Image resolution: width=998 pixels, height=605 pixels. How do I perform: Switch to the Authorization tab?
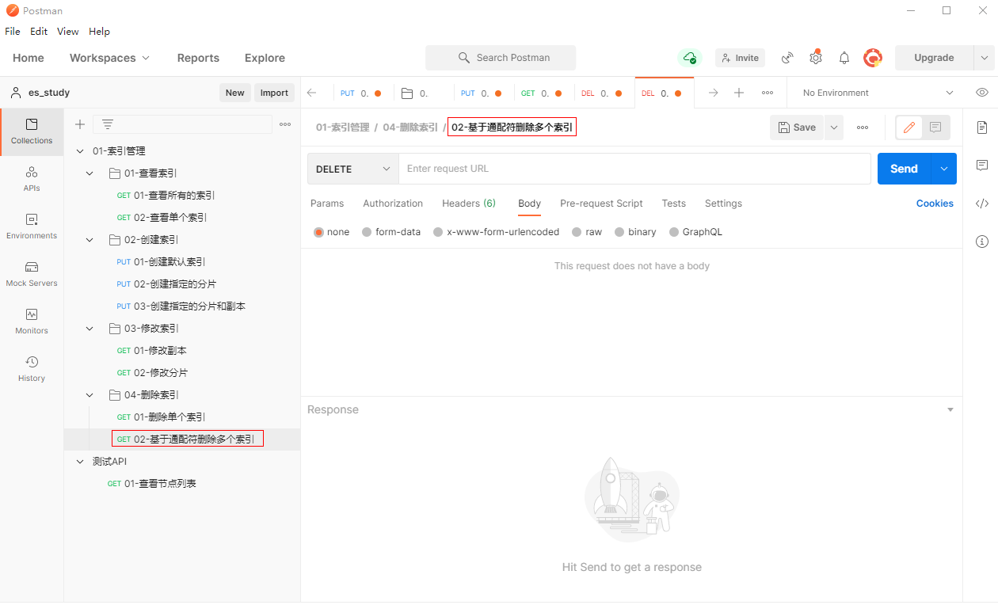(393, 204)
